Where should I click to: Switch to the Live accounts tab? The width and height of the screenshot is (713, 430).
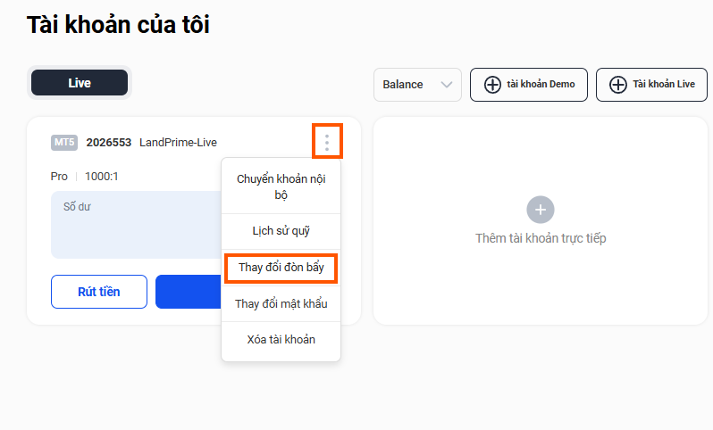click(80, 83)
